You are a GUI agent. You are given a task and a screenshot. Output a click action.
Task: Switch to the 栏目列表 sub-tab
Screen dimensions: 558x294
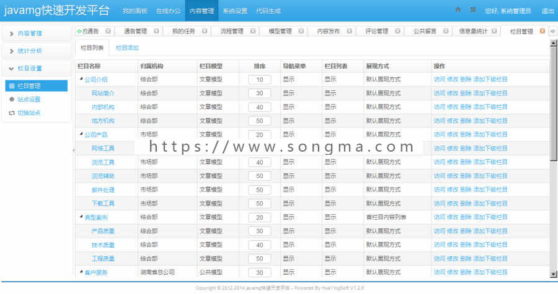coord(92,48)
